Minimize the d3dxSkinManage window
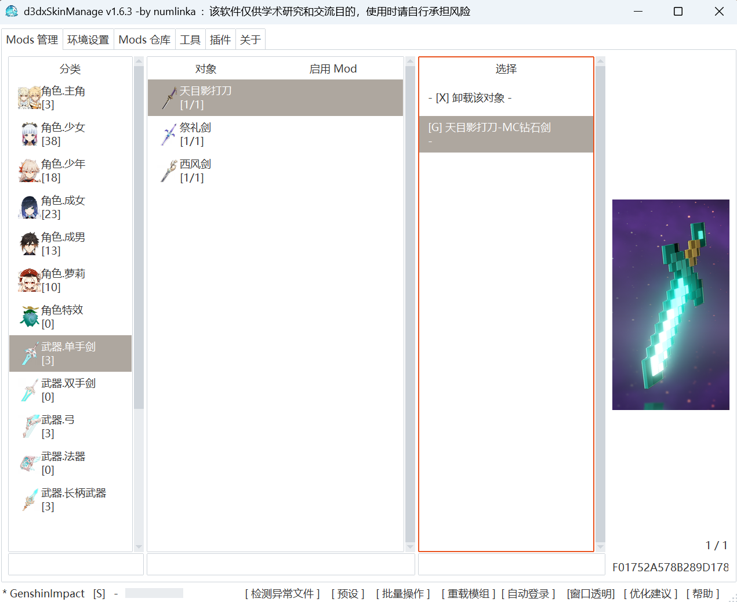Viewport: 737px width, 602px height. tap(638, 12)
